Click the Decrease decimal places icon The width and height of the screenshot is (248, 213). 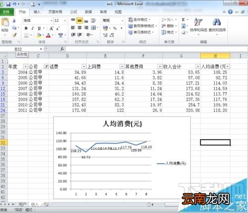click(112, 35)
